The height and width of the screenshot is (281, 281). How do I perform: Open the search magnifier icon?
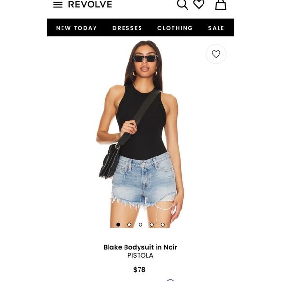pyautogui.click(x=183, y=4)
